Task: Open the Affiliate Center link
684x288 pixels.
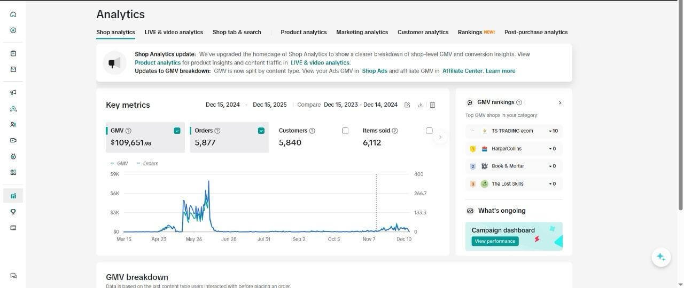Action: coord(462,71)
